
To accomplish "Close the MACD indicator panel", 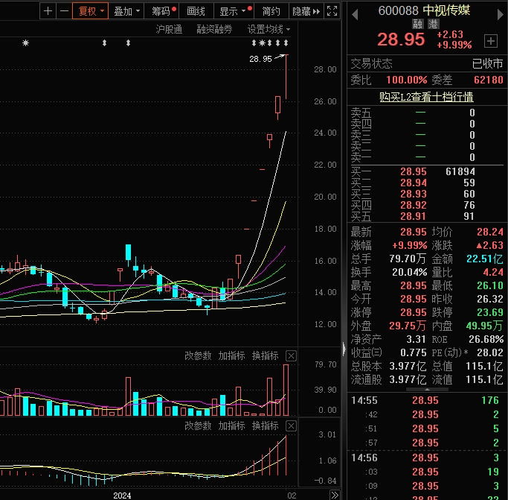I will [x=291, y=425].
